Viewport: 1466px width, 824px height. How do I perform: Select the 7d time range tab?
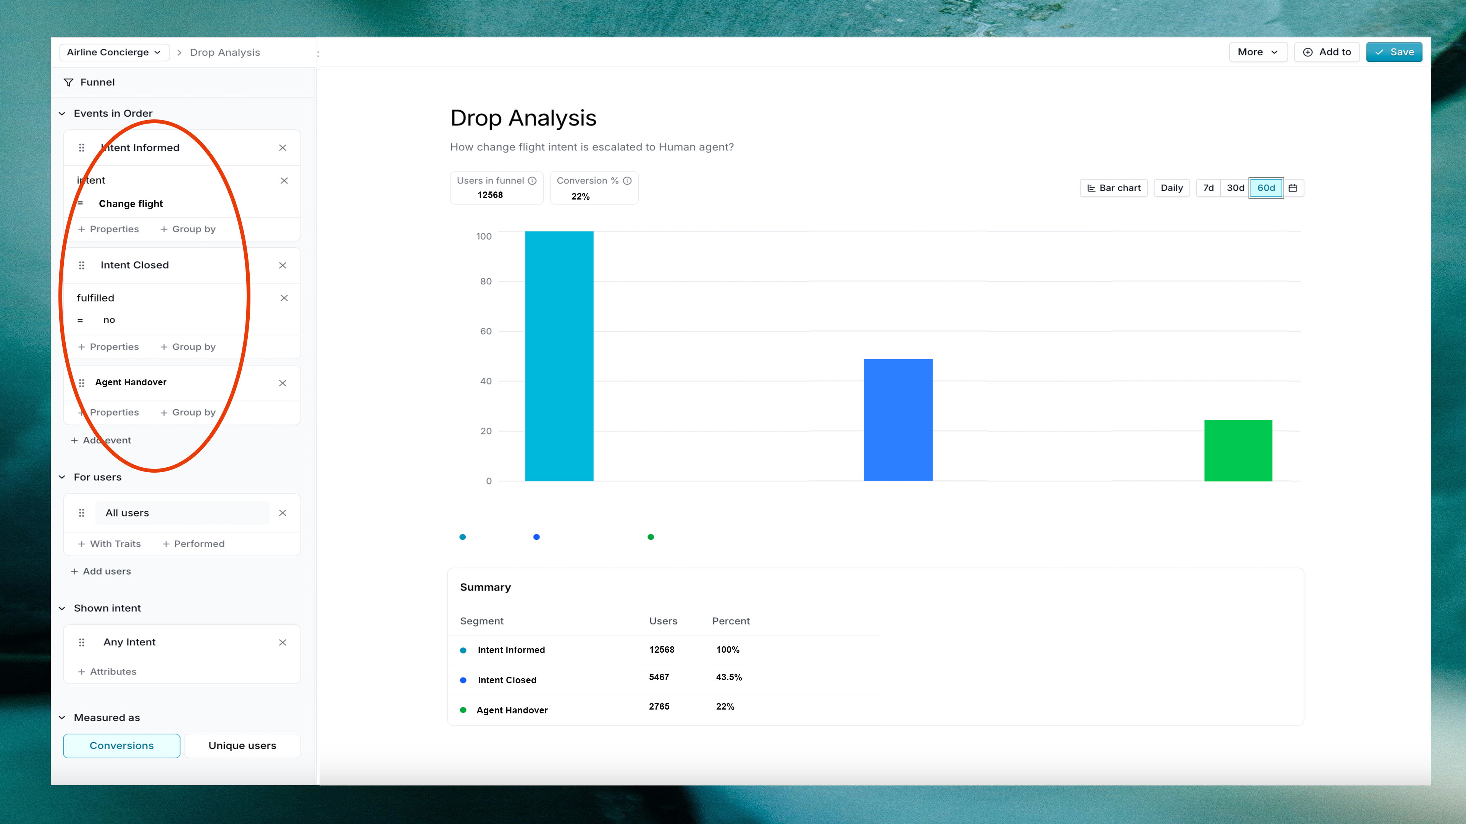[1208, 188]
